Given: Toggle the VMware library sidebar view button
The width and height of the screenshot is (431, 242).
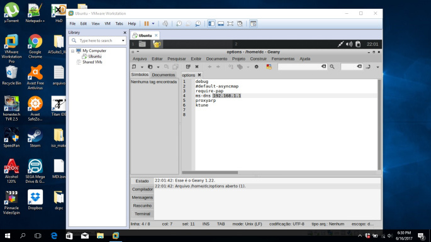Looking at the screenshot, I should [211, 24].
